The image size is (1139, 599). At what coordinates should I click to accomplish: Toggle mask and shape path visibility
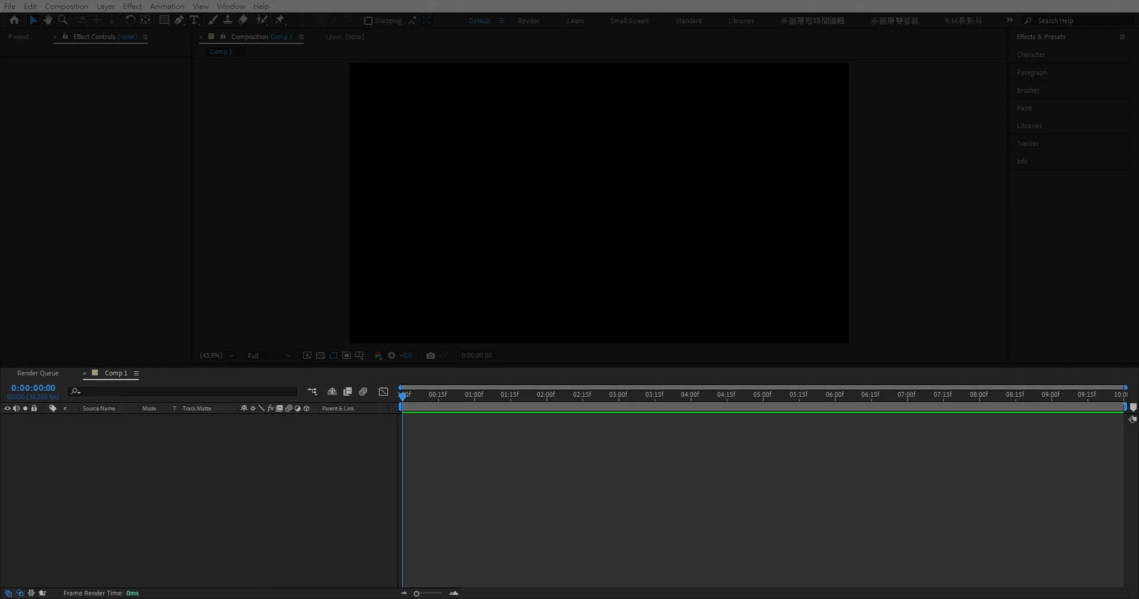(333, 356)
